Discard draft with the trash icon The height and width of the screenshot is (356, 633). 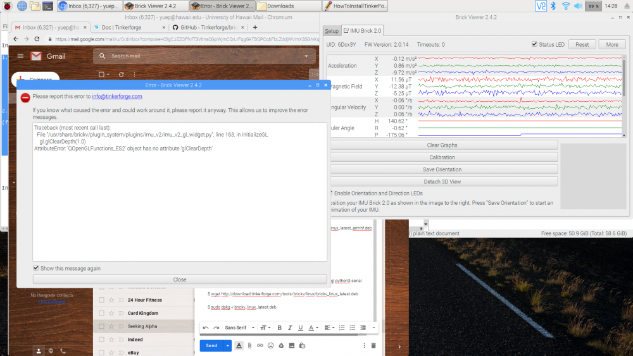pyautogui.click(x=373, y=346)
